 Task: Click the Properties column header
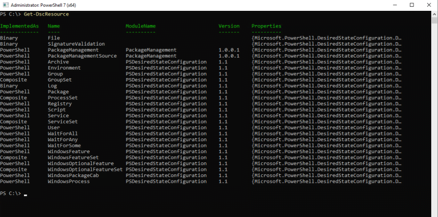coord(266,26)
